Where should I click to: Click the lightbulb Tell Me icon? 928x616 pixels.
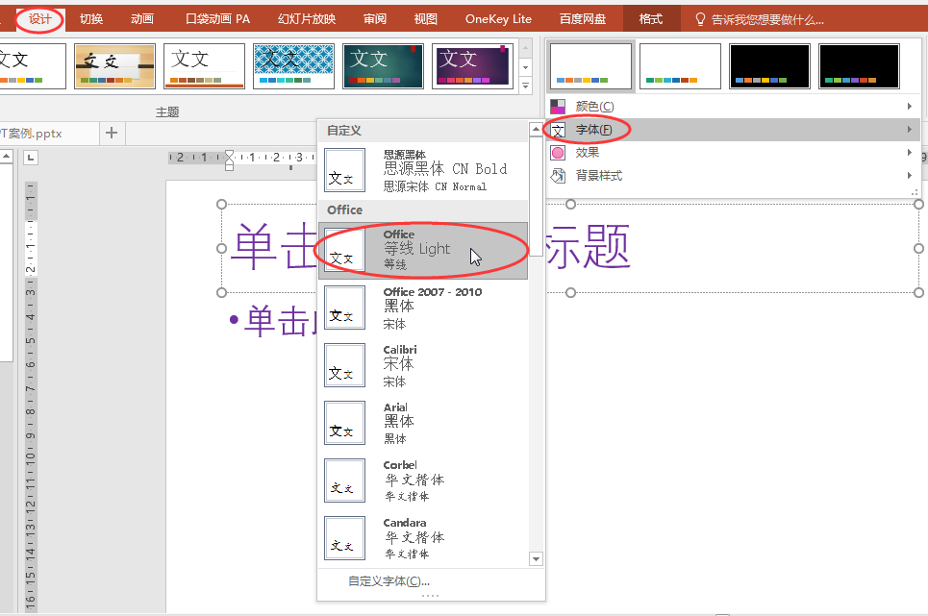pyautogui.click(x=700, y=19)
